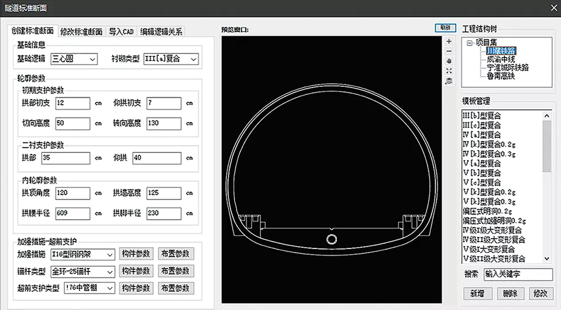
Task: Select template V[c]型复合 in the list
Action: click(482, 182)
